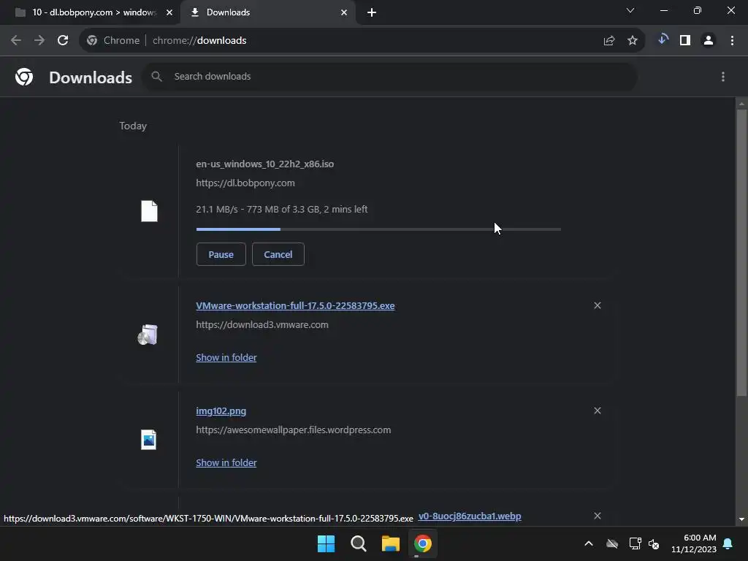Image resolution: width=748 pixels, height=561 pixels.
Task: Click the browser forward arrow
Action: (39, 41)
